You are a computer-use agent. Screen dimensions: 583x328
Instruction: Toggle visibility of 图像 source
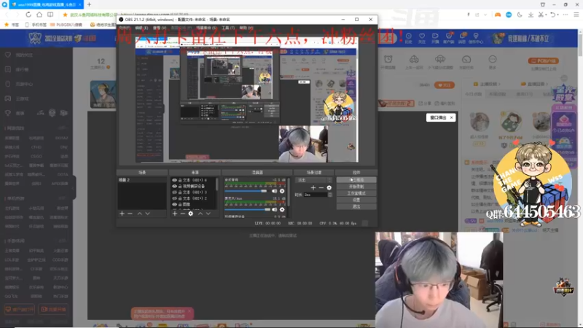coord(174,204)
